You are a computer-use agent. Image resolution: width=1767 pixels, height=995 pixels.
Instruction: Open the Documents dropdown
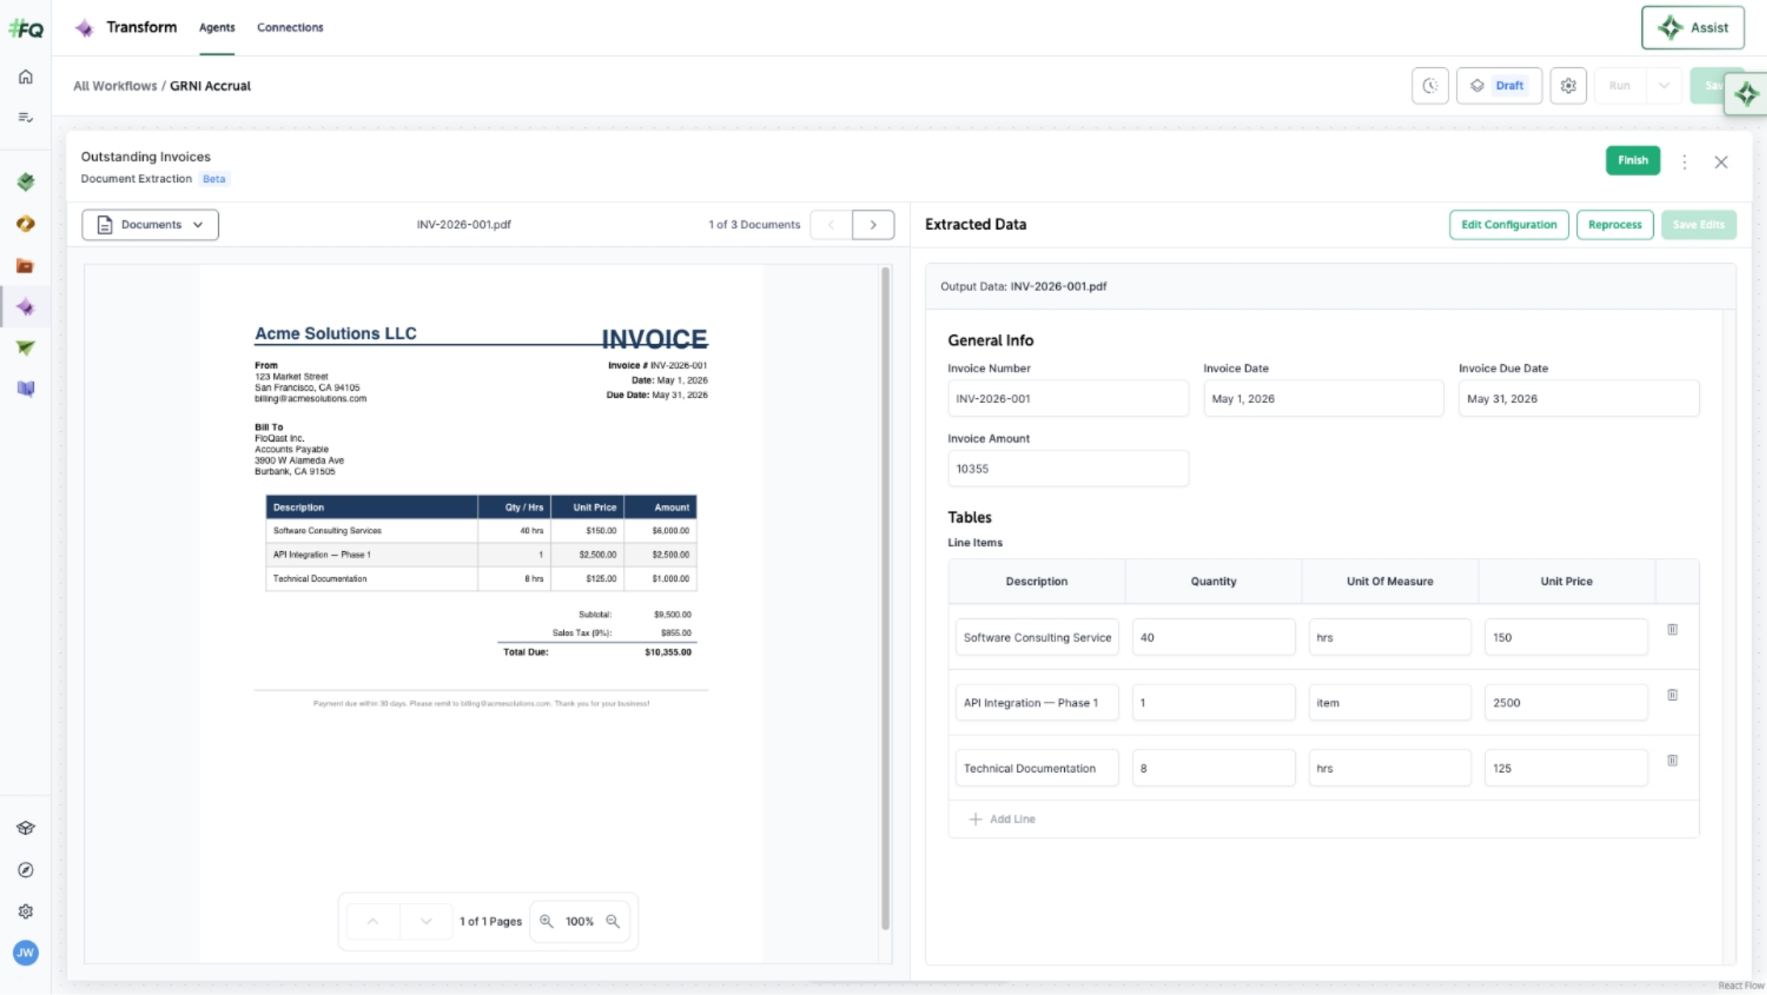coord(150,225)
